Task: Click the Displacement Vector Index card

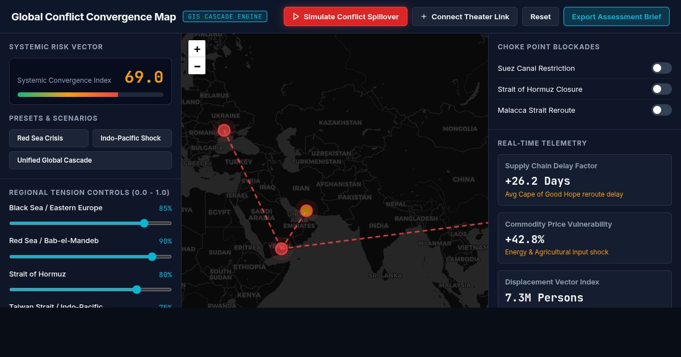Action: [x=585, y=289]
